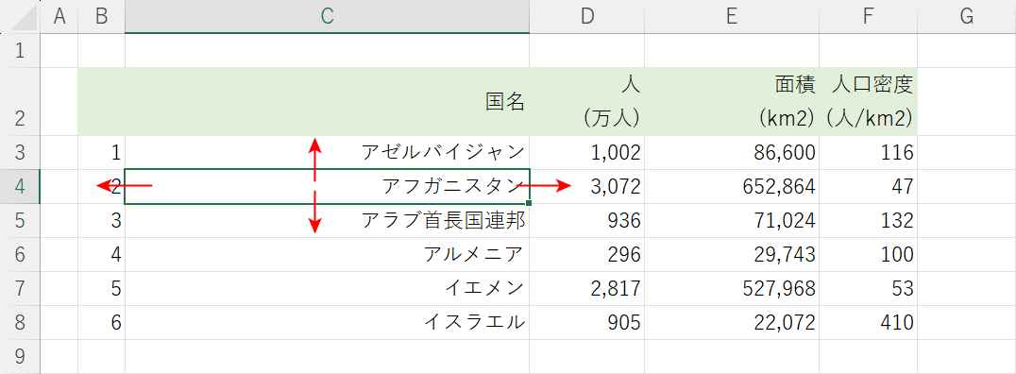Select column A header
This screenshot has width=1016, height=374.
click(x=59, y=17)
